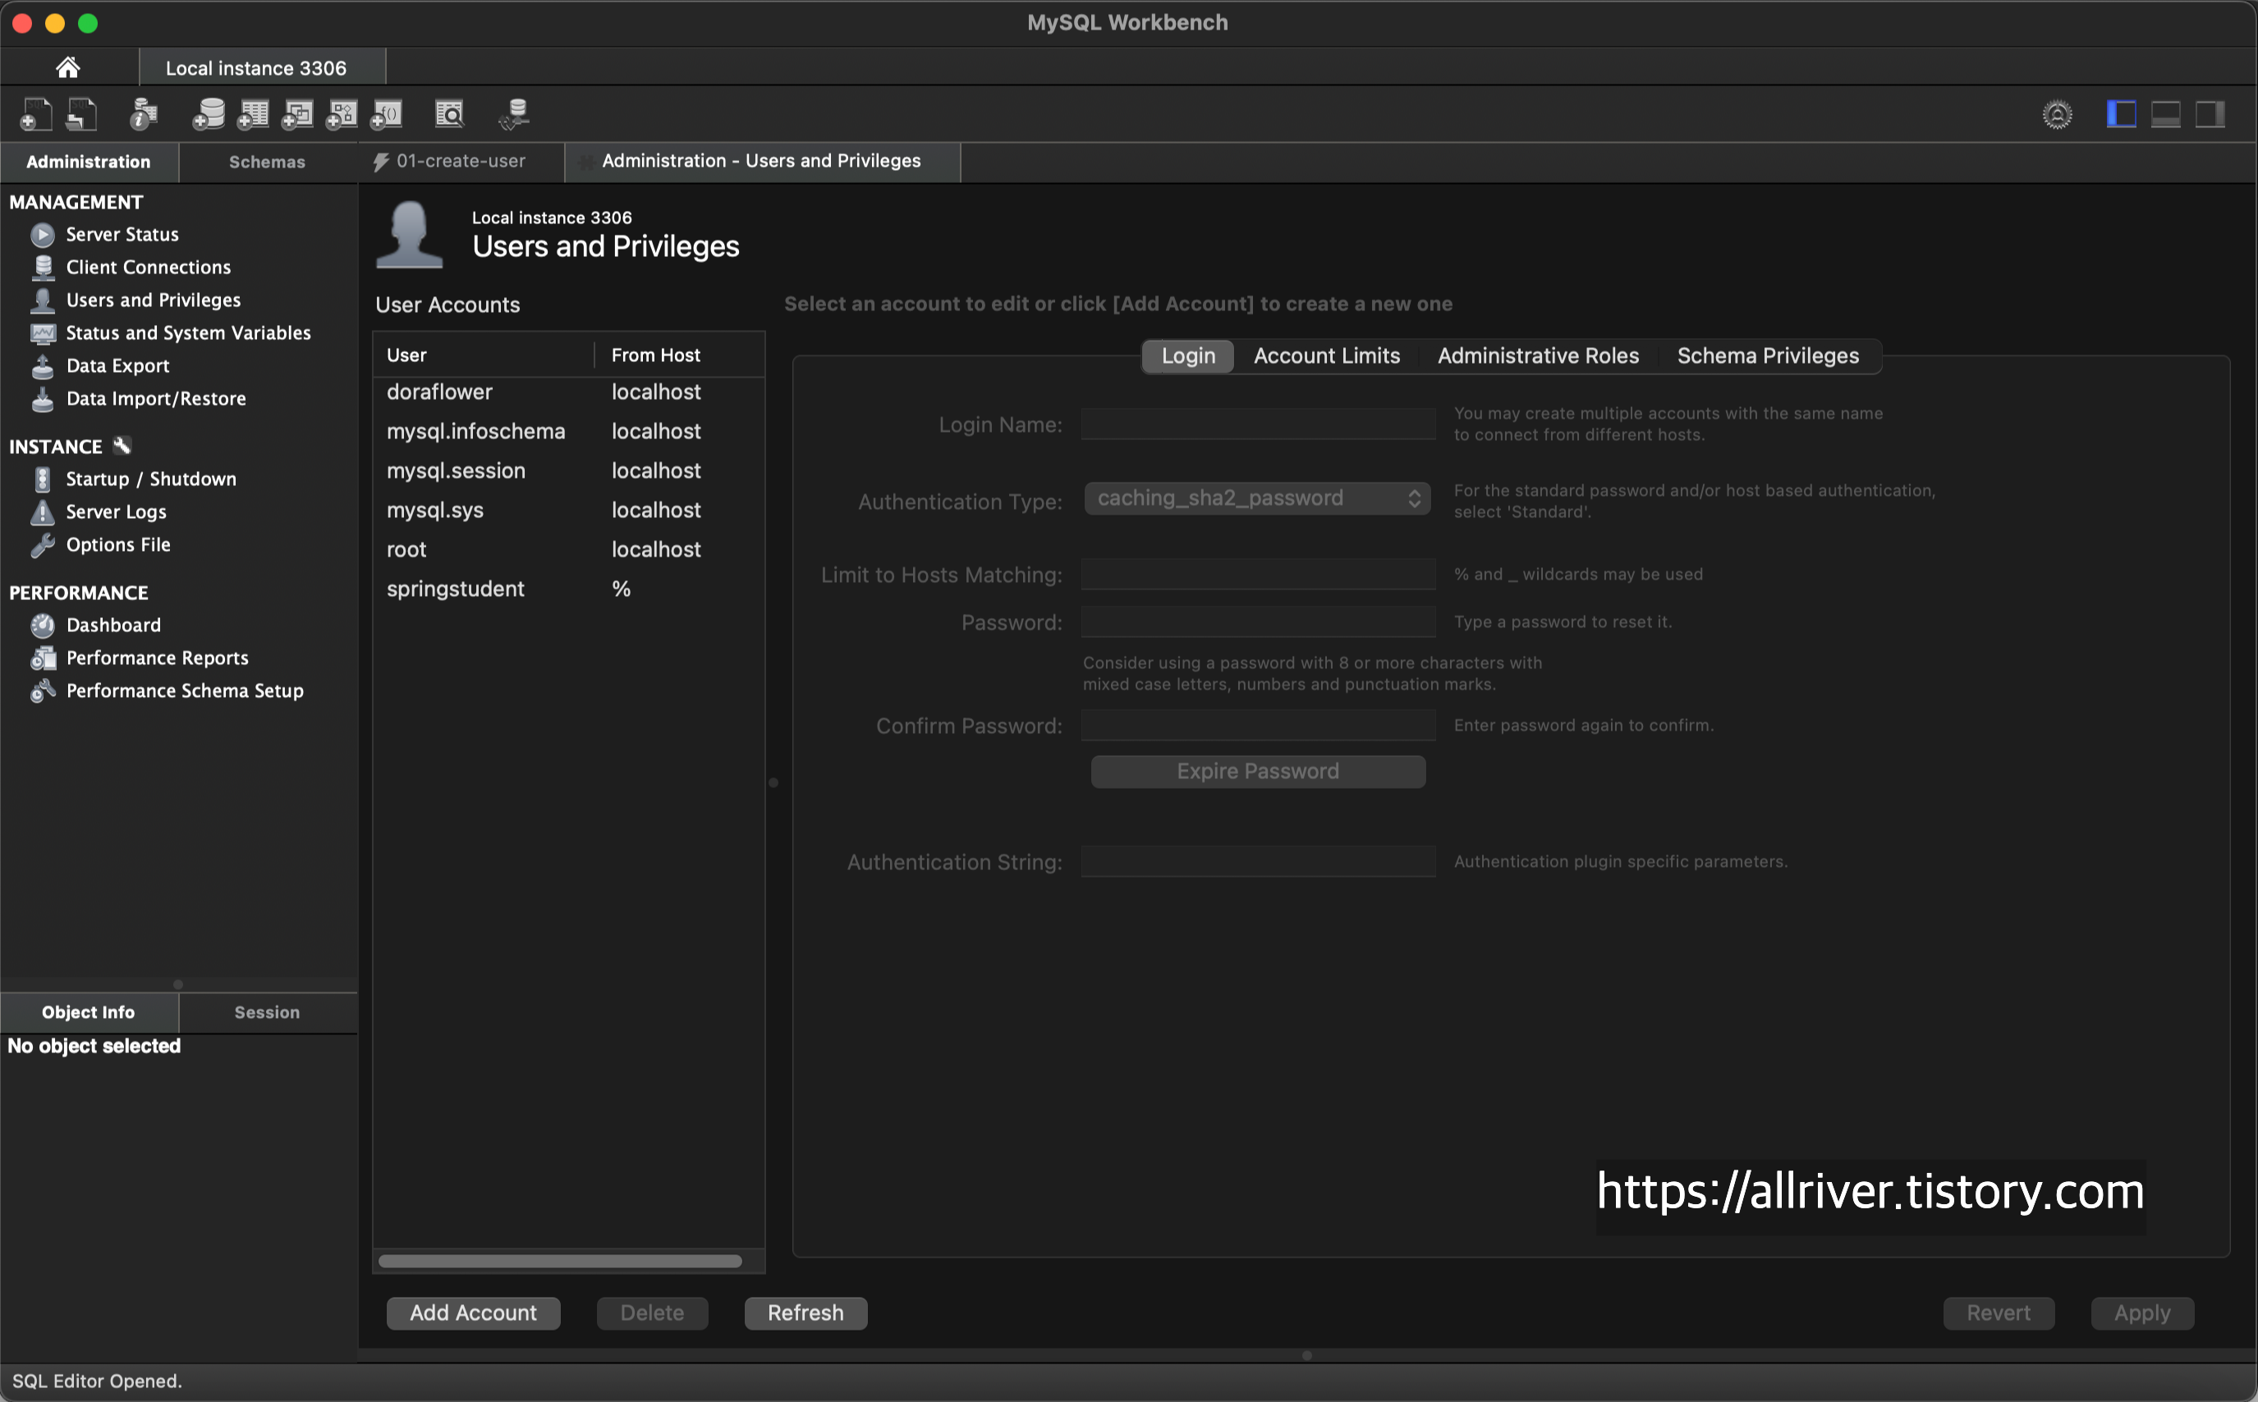Toggle left sidebar panel visibility

[x=2120, y=114]
